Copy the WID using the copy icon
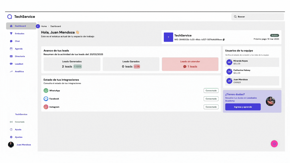 pos(224,39)
